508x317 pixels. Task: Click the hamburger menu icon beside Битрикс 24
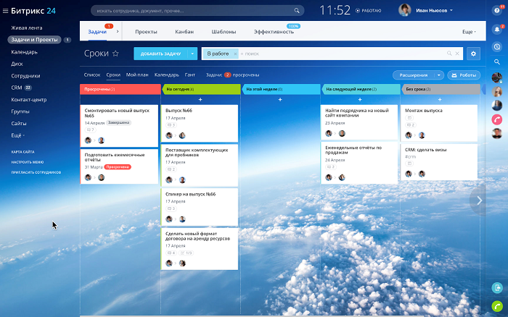tap(7, 11)
